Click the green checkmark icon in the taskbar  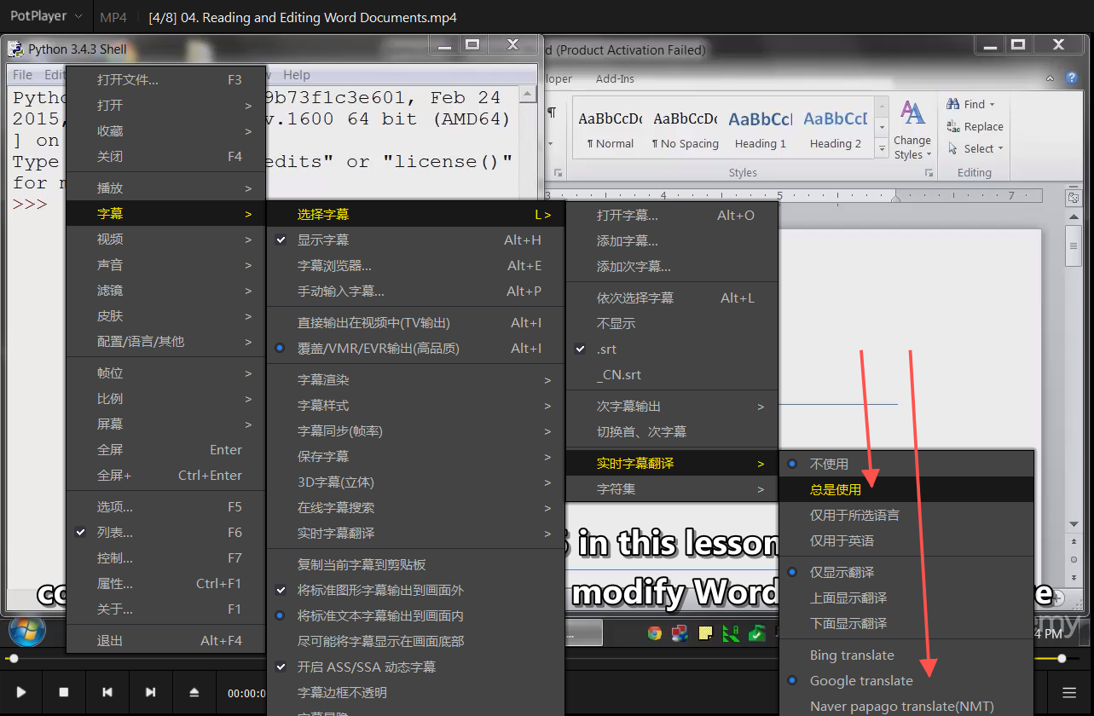(757, 633)
